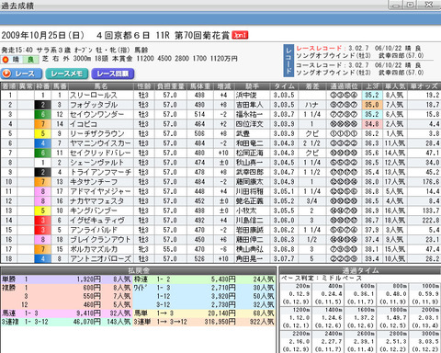Click the sunny weather icon
The height and width of the screenshot is (353, 441).
point(6,60)
